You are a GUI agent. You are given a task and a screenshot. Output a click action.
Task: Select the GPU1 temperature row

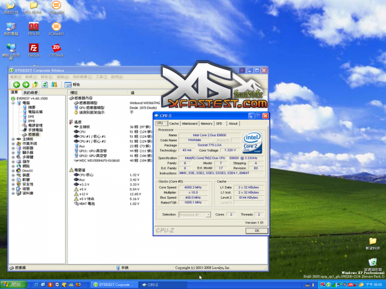pos(113,151)
